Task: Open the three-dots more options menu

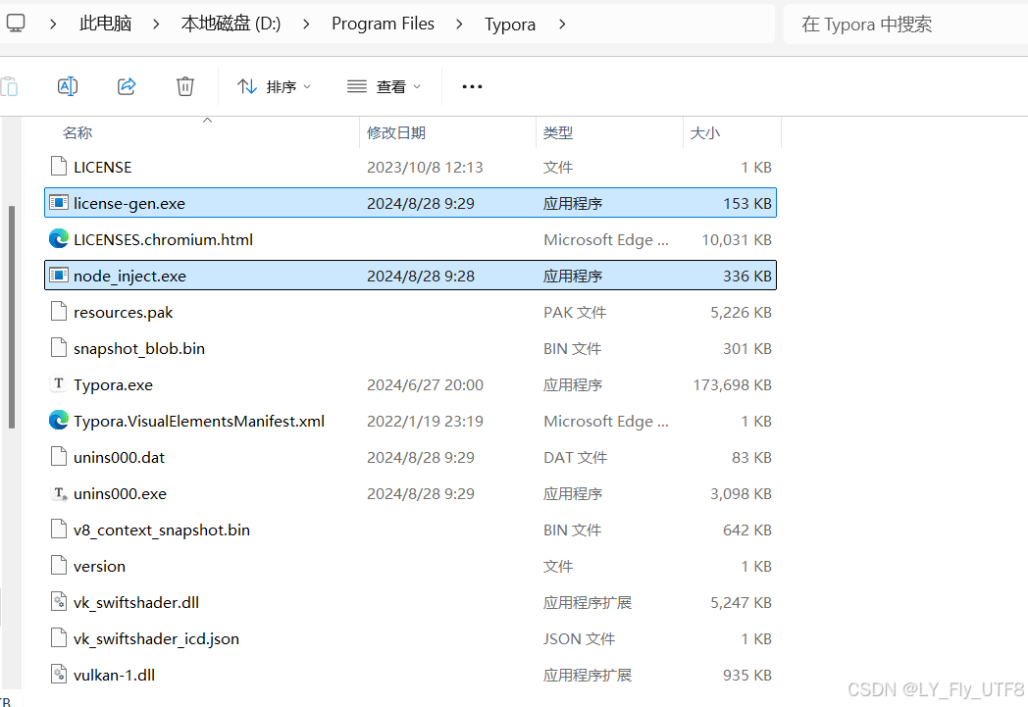Action: coord(472,86)
